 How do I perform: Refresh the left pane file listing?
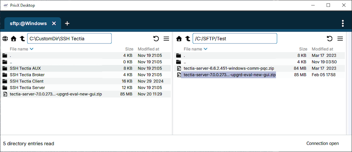point(156,39)
